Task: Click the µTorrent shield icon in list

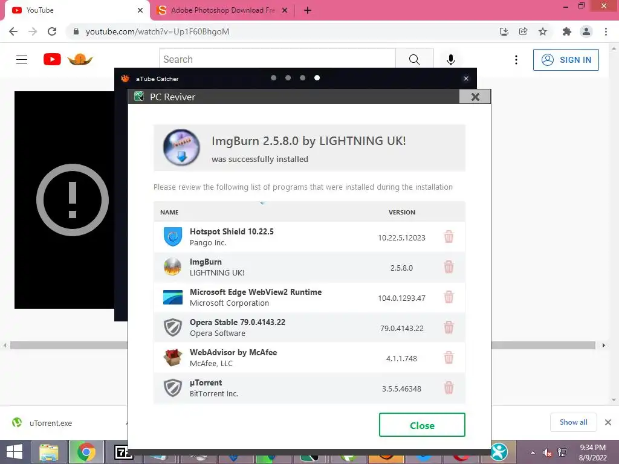Action: 172,388
